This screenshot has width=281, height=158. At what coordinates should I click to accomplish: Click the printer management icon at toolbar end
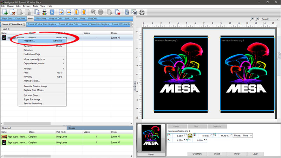click(x=142, y=12)
